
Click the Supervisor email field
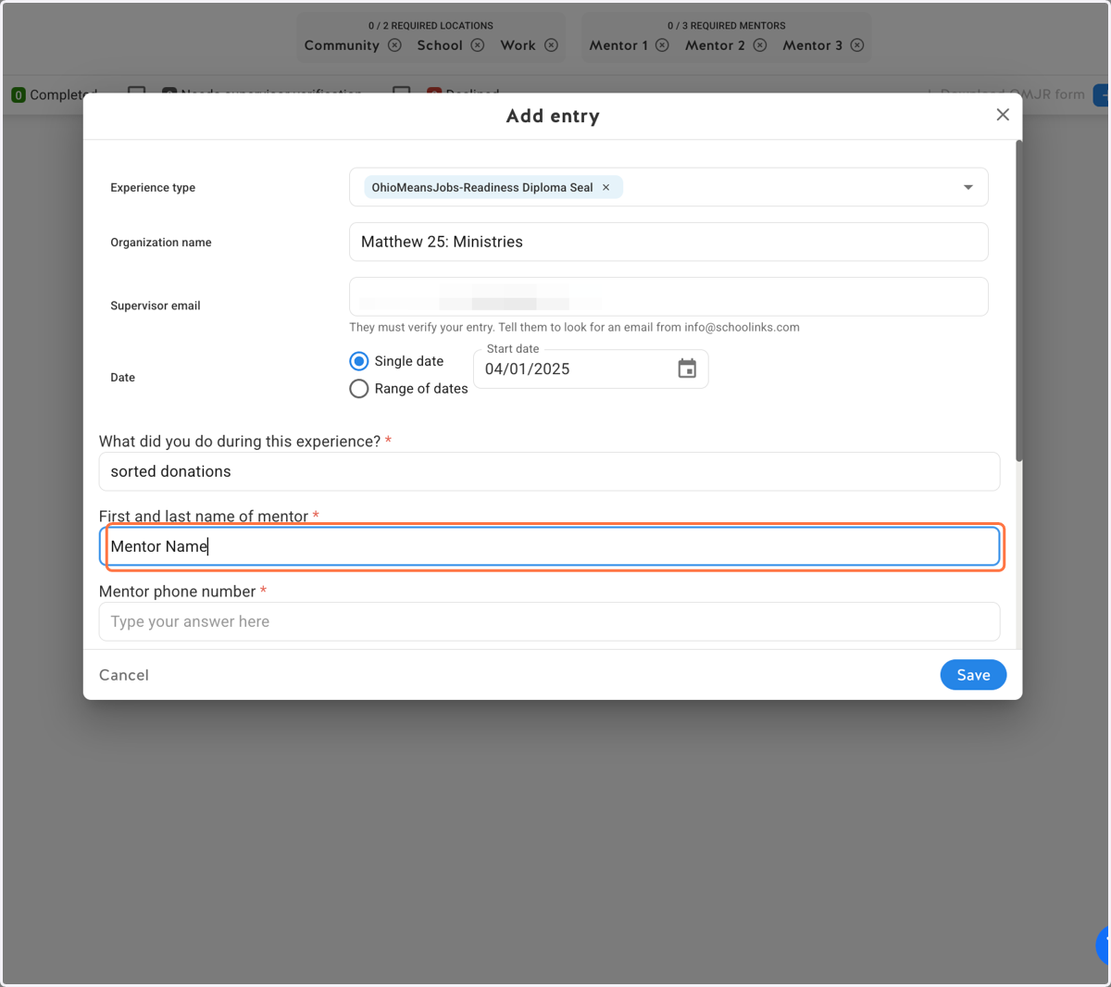point(668,296)
